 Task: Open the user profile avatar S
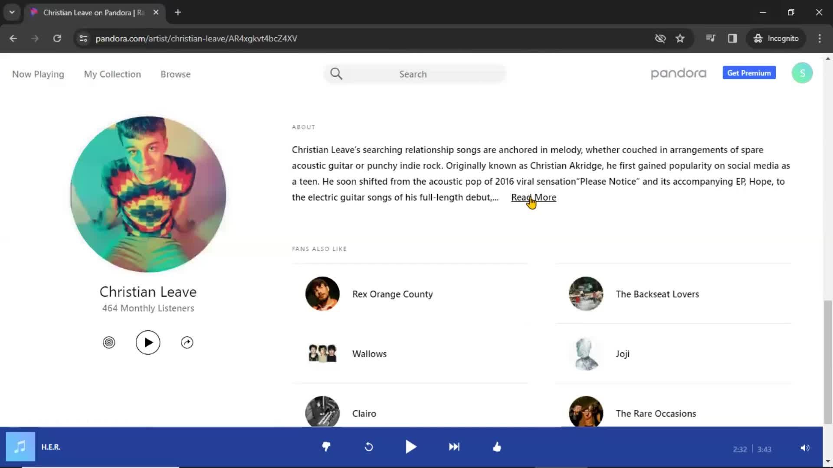tap(802, 73)
